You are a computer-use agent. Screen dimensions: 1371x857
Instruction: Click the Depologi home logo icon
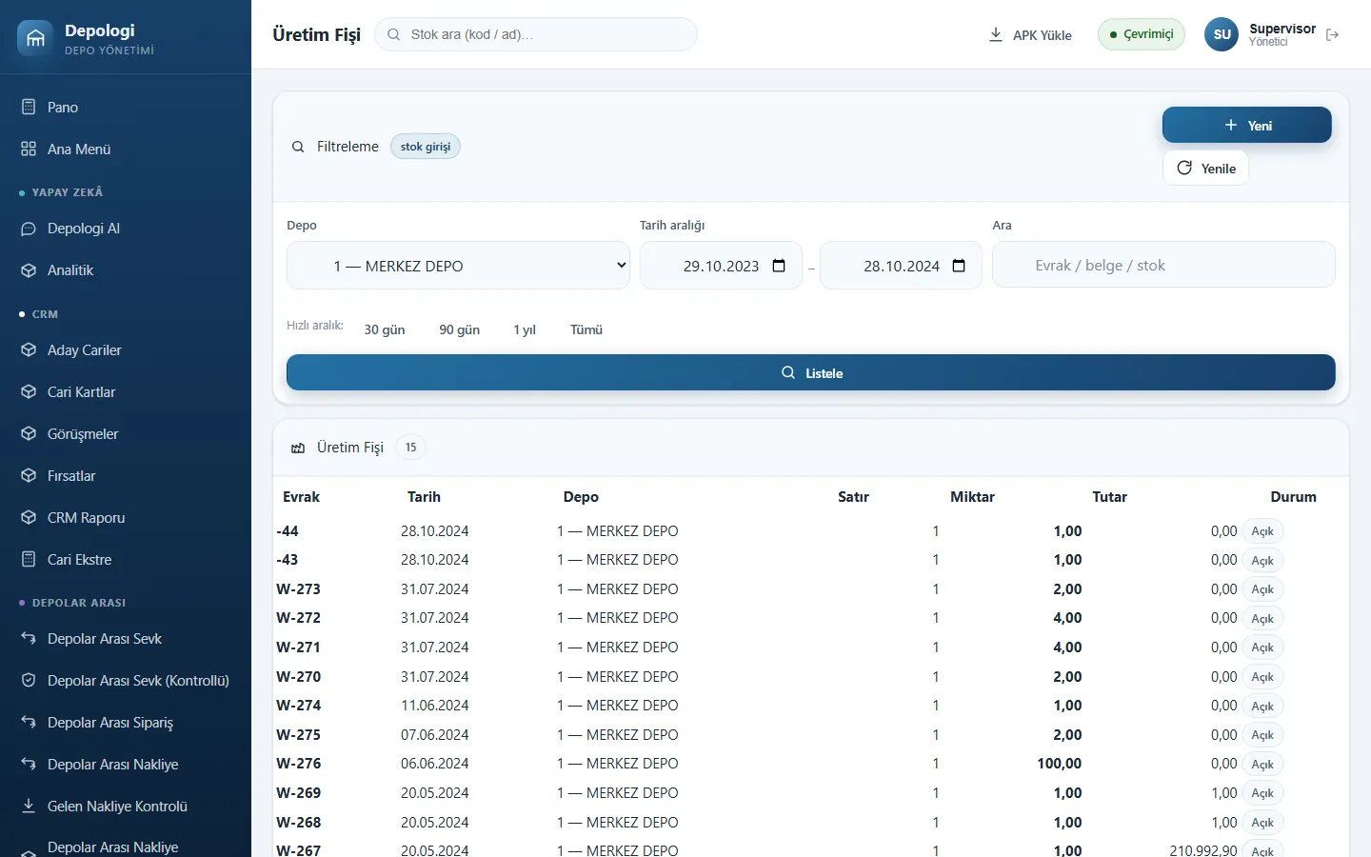point(35,38)
